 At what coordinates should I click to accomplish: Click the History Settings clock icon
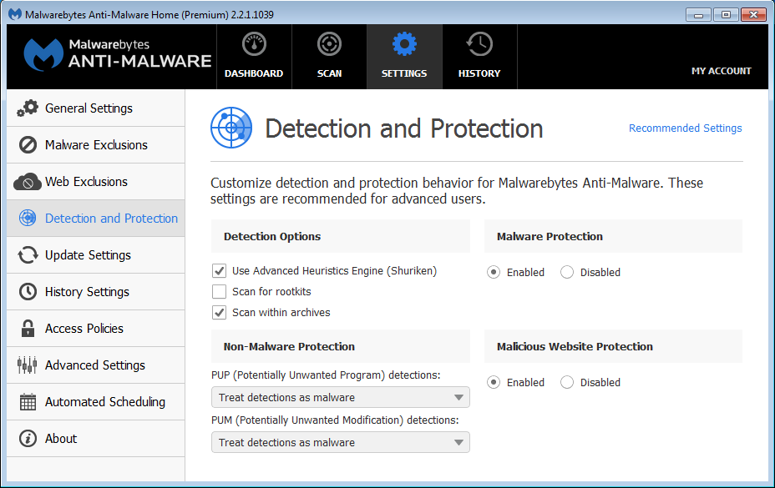(x=28, y=291)
